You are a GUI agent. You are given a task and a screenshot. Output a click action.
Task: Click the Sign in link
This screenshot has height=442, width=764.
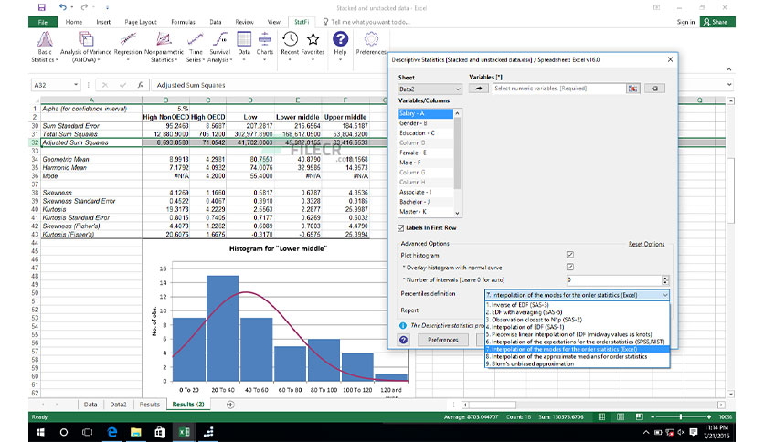coord(685,23)
